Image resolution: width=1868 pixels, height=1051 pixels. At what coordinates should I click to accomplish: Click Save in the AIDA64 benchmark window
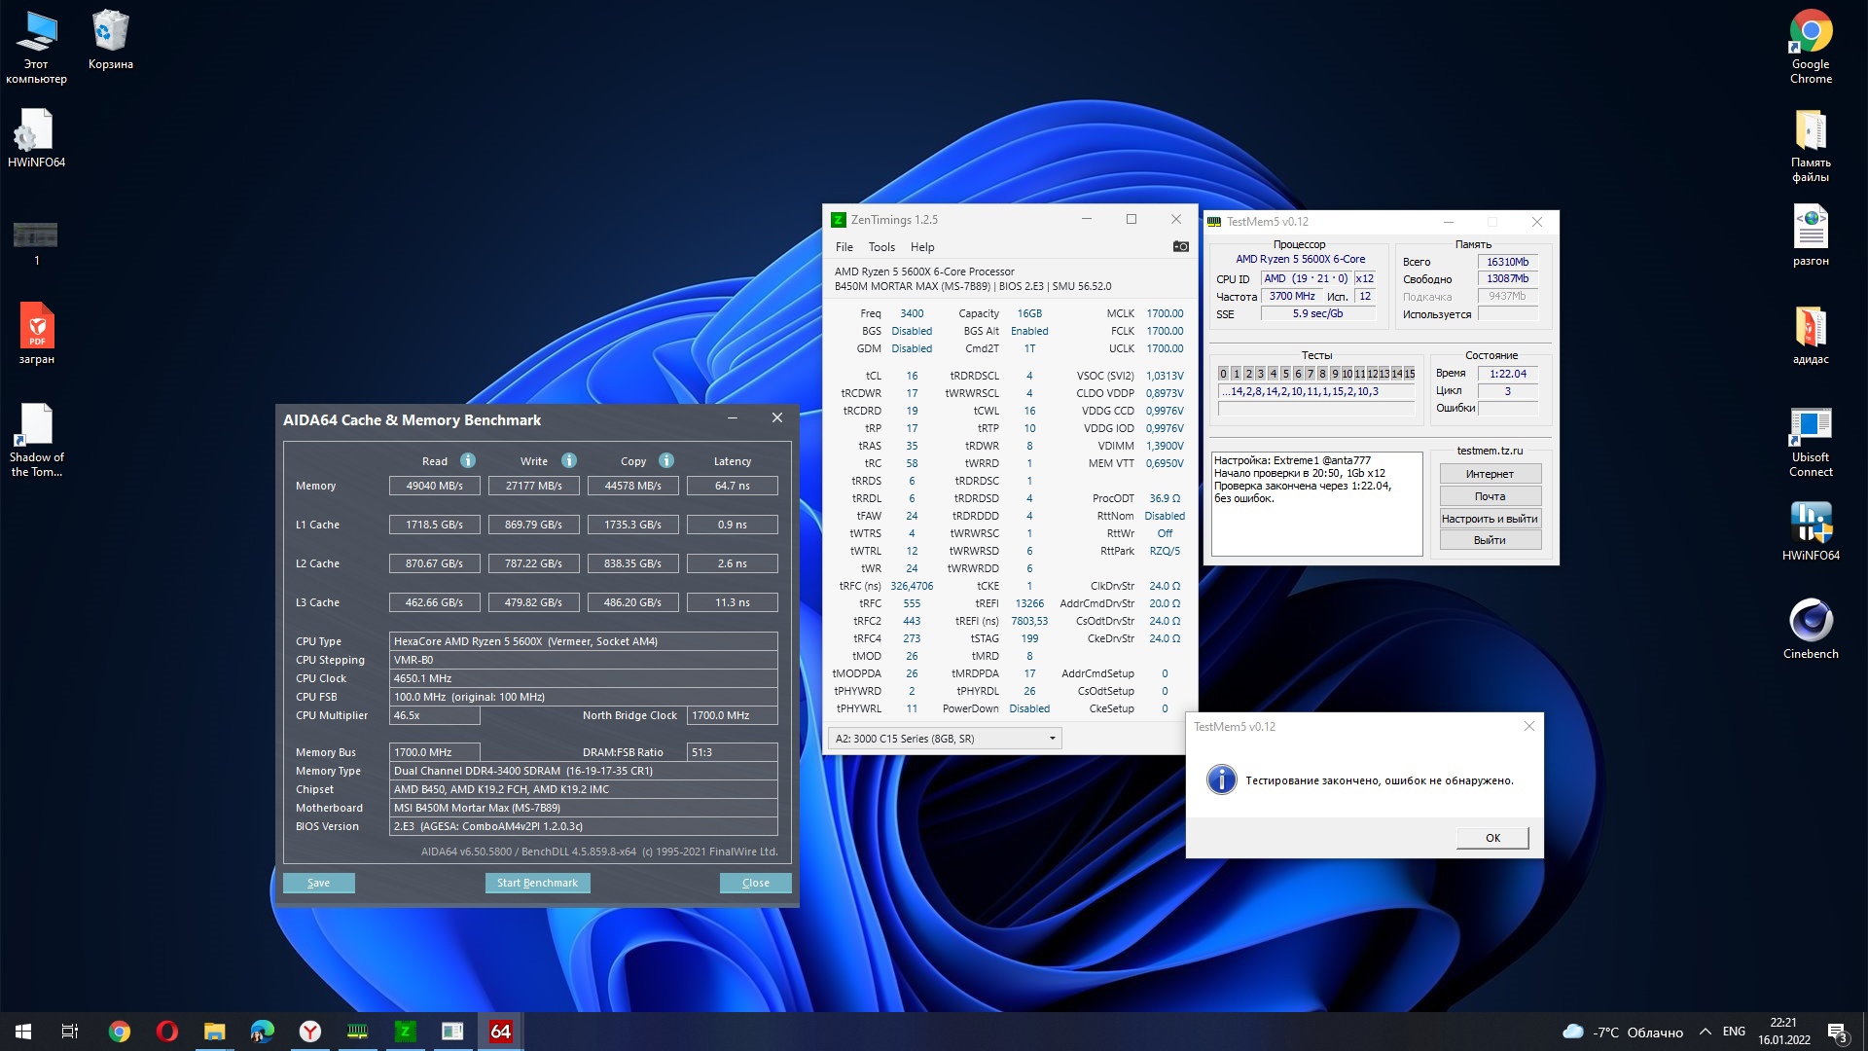coord(318,883)
